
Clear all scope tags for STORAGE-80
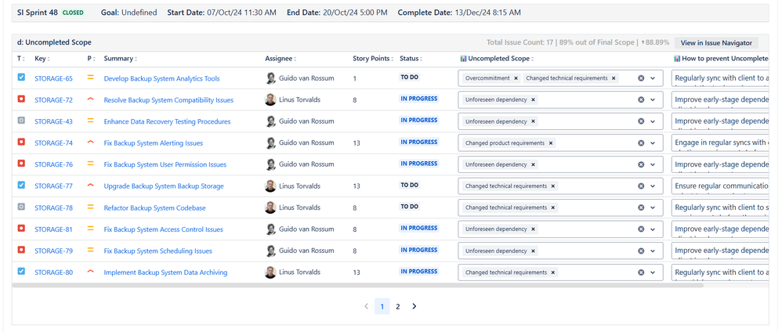[x=641, y=272]
